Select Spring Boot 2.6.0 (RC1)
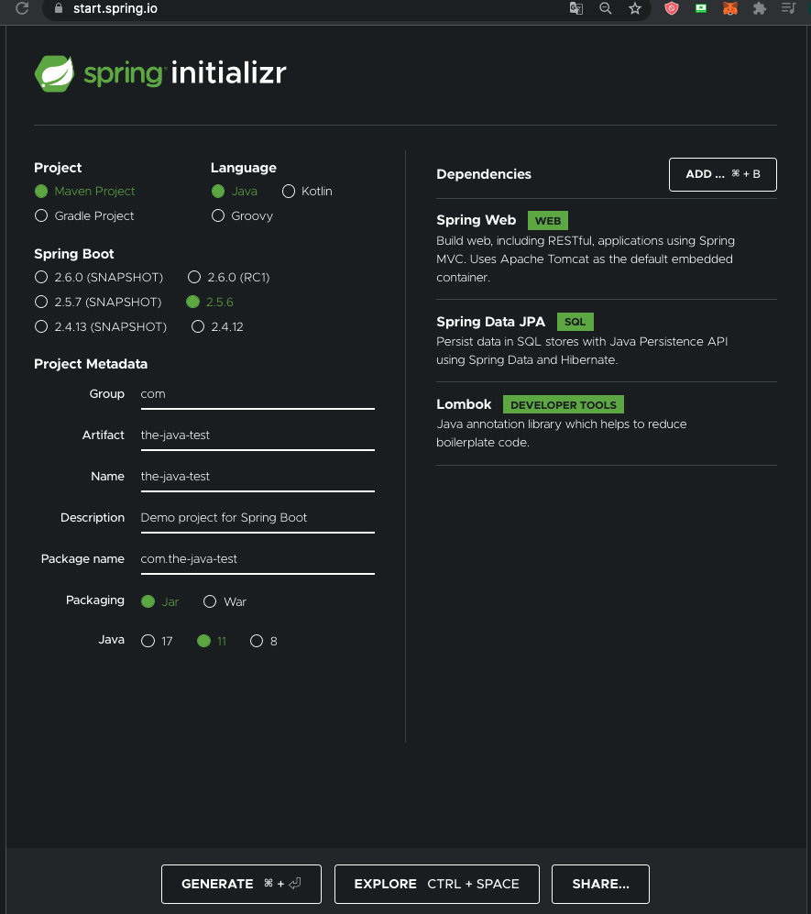Image resolution: width=811 pixels, height=914 pixels. [x=228, y=277]
